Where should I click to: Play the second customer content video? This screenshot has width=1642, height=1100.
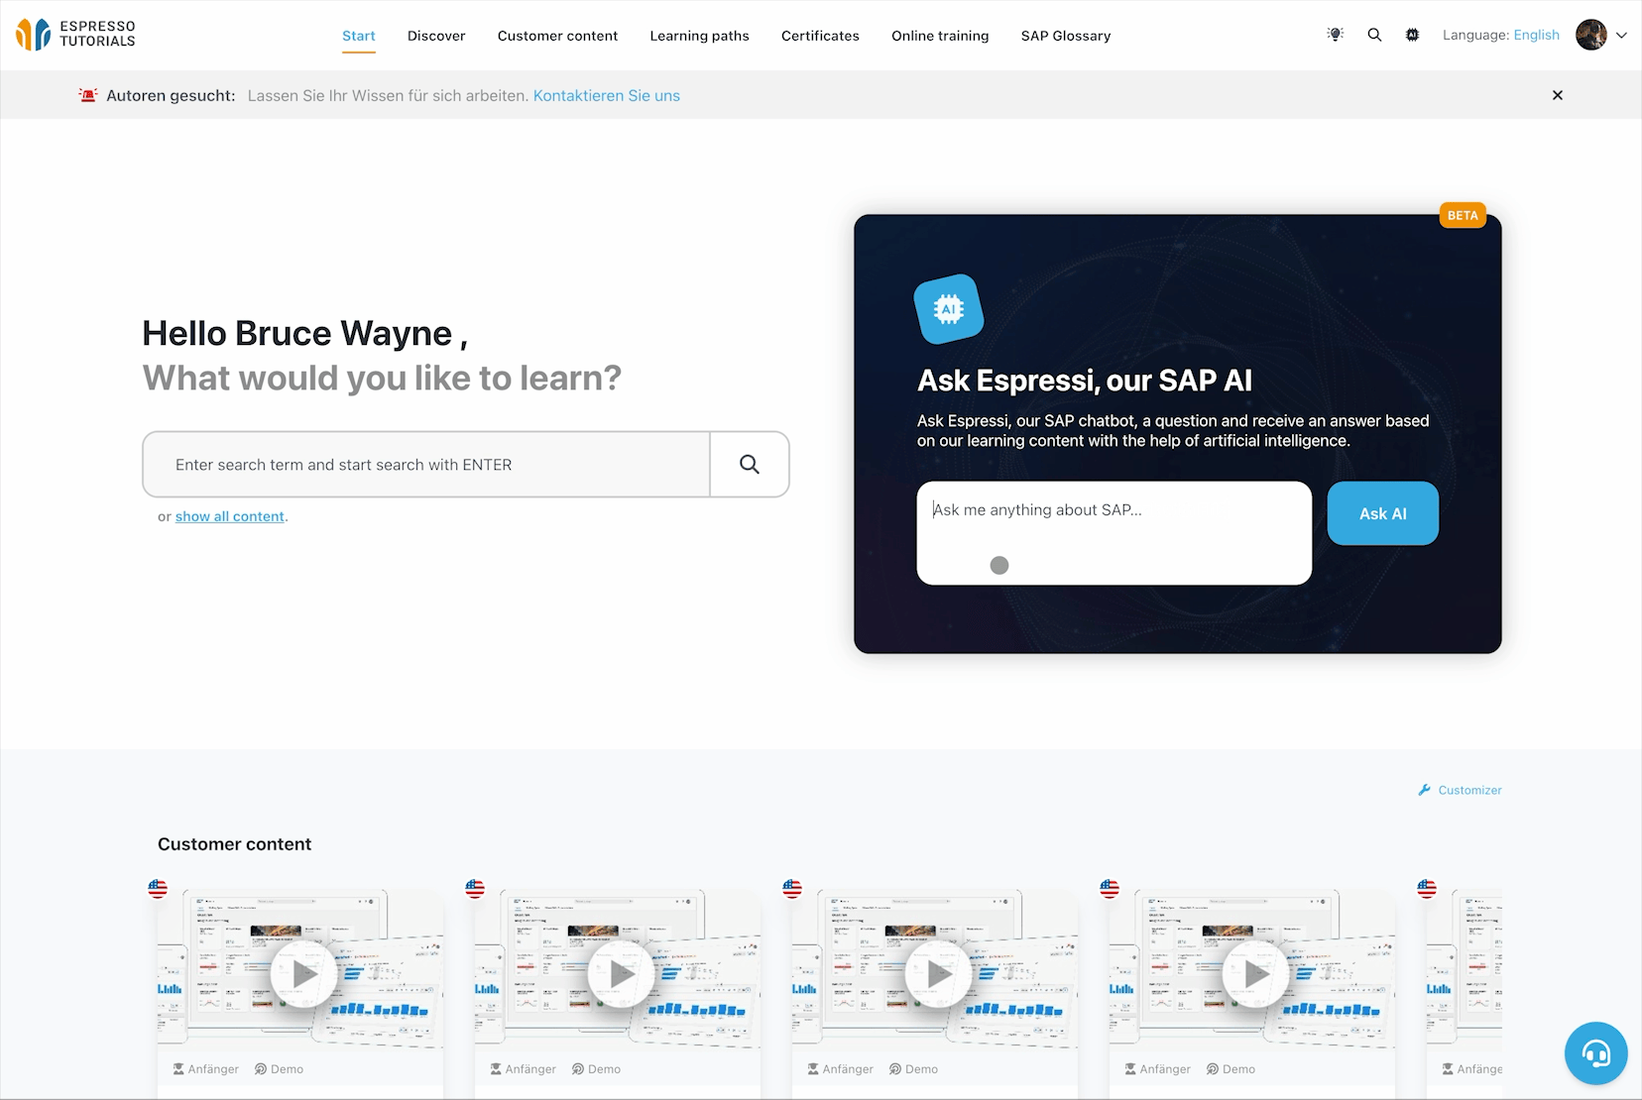pos(621,974)
